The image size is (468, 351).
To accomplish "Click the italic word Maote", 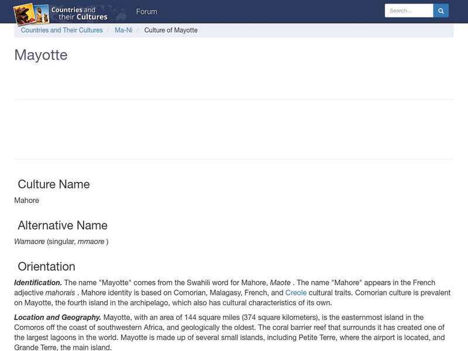I will click(x=280, y=283).
